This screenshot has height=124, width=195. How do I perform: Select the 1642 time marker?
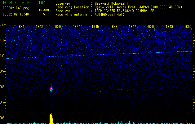[x=39, y=27]
